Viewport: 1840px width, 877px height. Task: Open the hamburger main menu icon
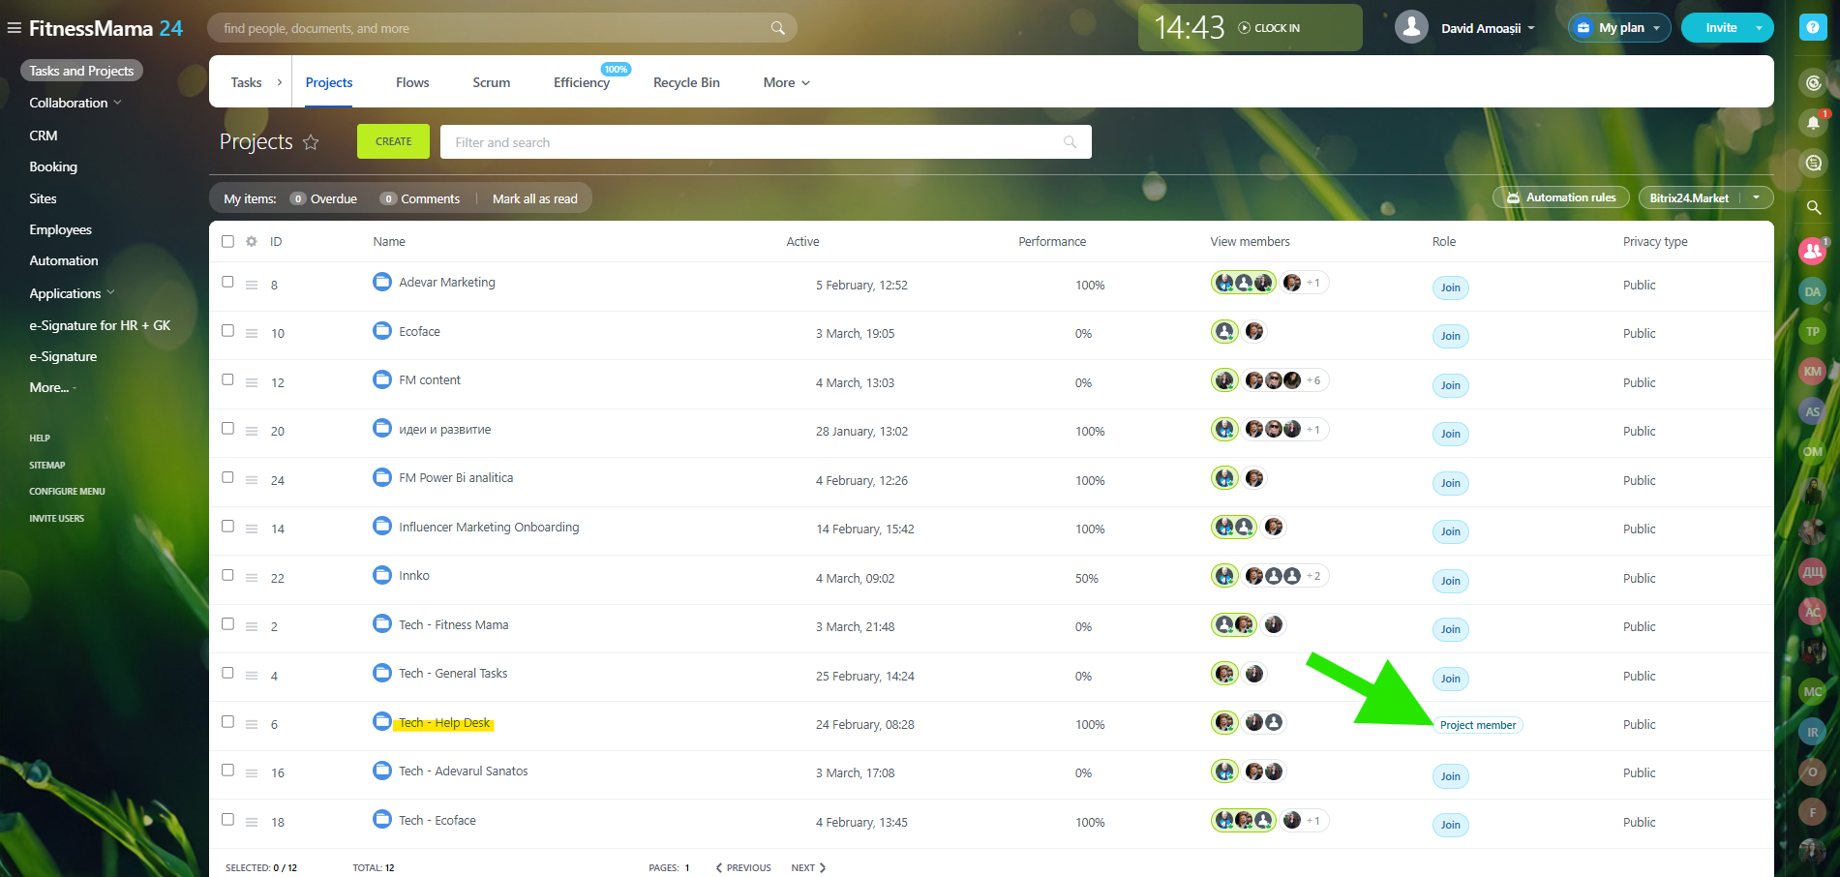pos(15,28)
